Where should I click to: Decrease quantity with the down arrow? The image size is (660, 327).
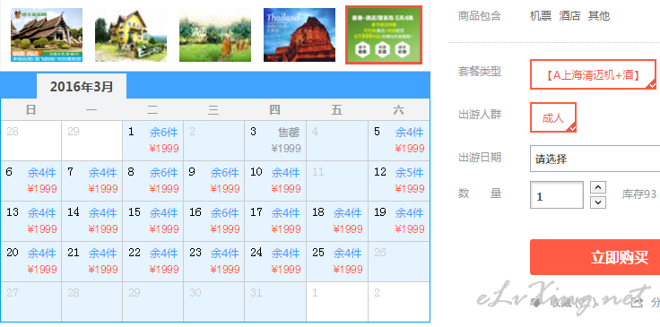tap(598, 202)
